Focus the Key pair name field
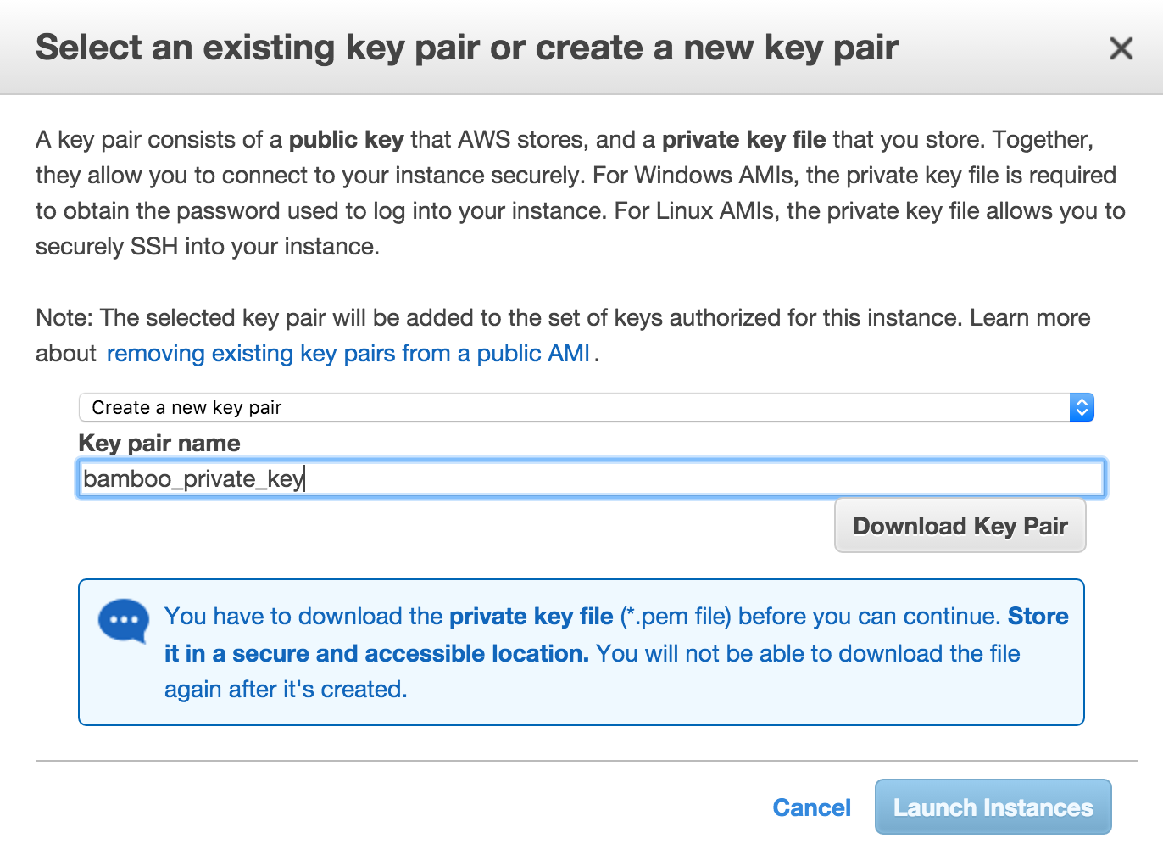 click(591, 479)
